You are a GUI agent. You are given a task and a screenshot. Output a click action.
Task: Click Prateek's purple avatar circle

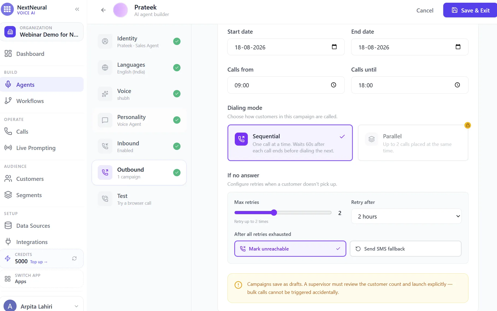click(x=121, y=10)
